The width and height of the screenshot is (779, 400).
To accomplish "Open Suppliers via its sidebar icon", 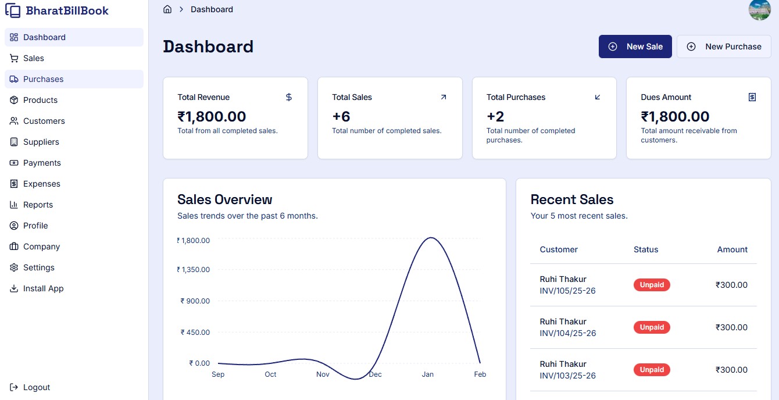I will [x=13, y=142].
